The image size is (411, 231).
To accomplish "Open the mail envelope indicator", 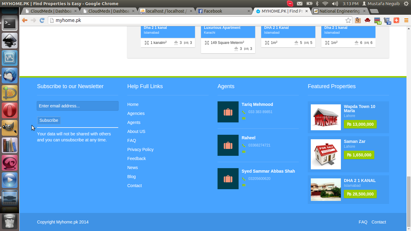I will [x=300, y=4].
